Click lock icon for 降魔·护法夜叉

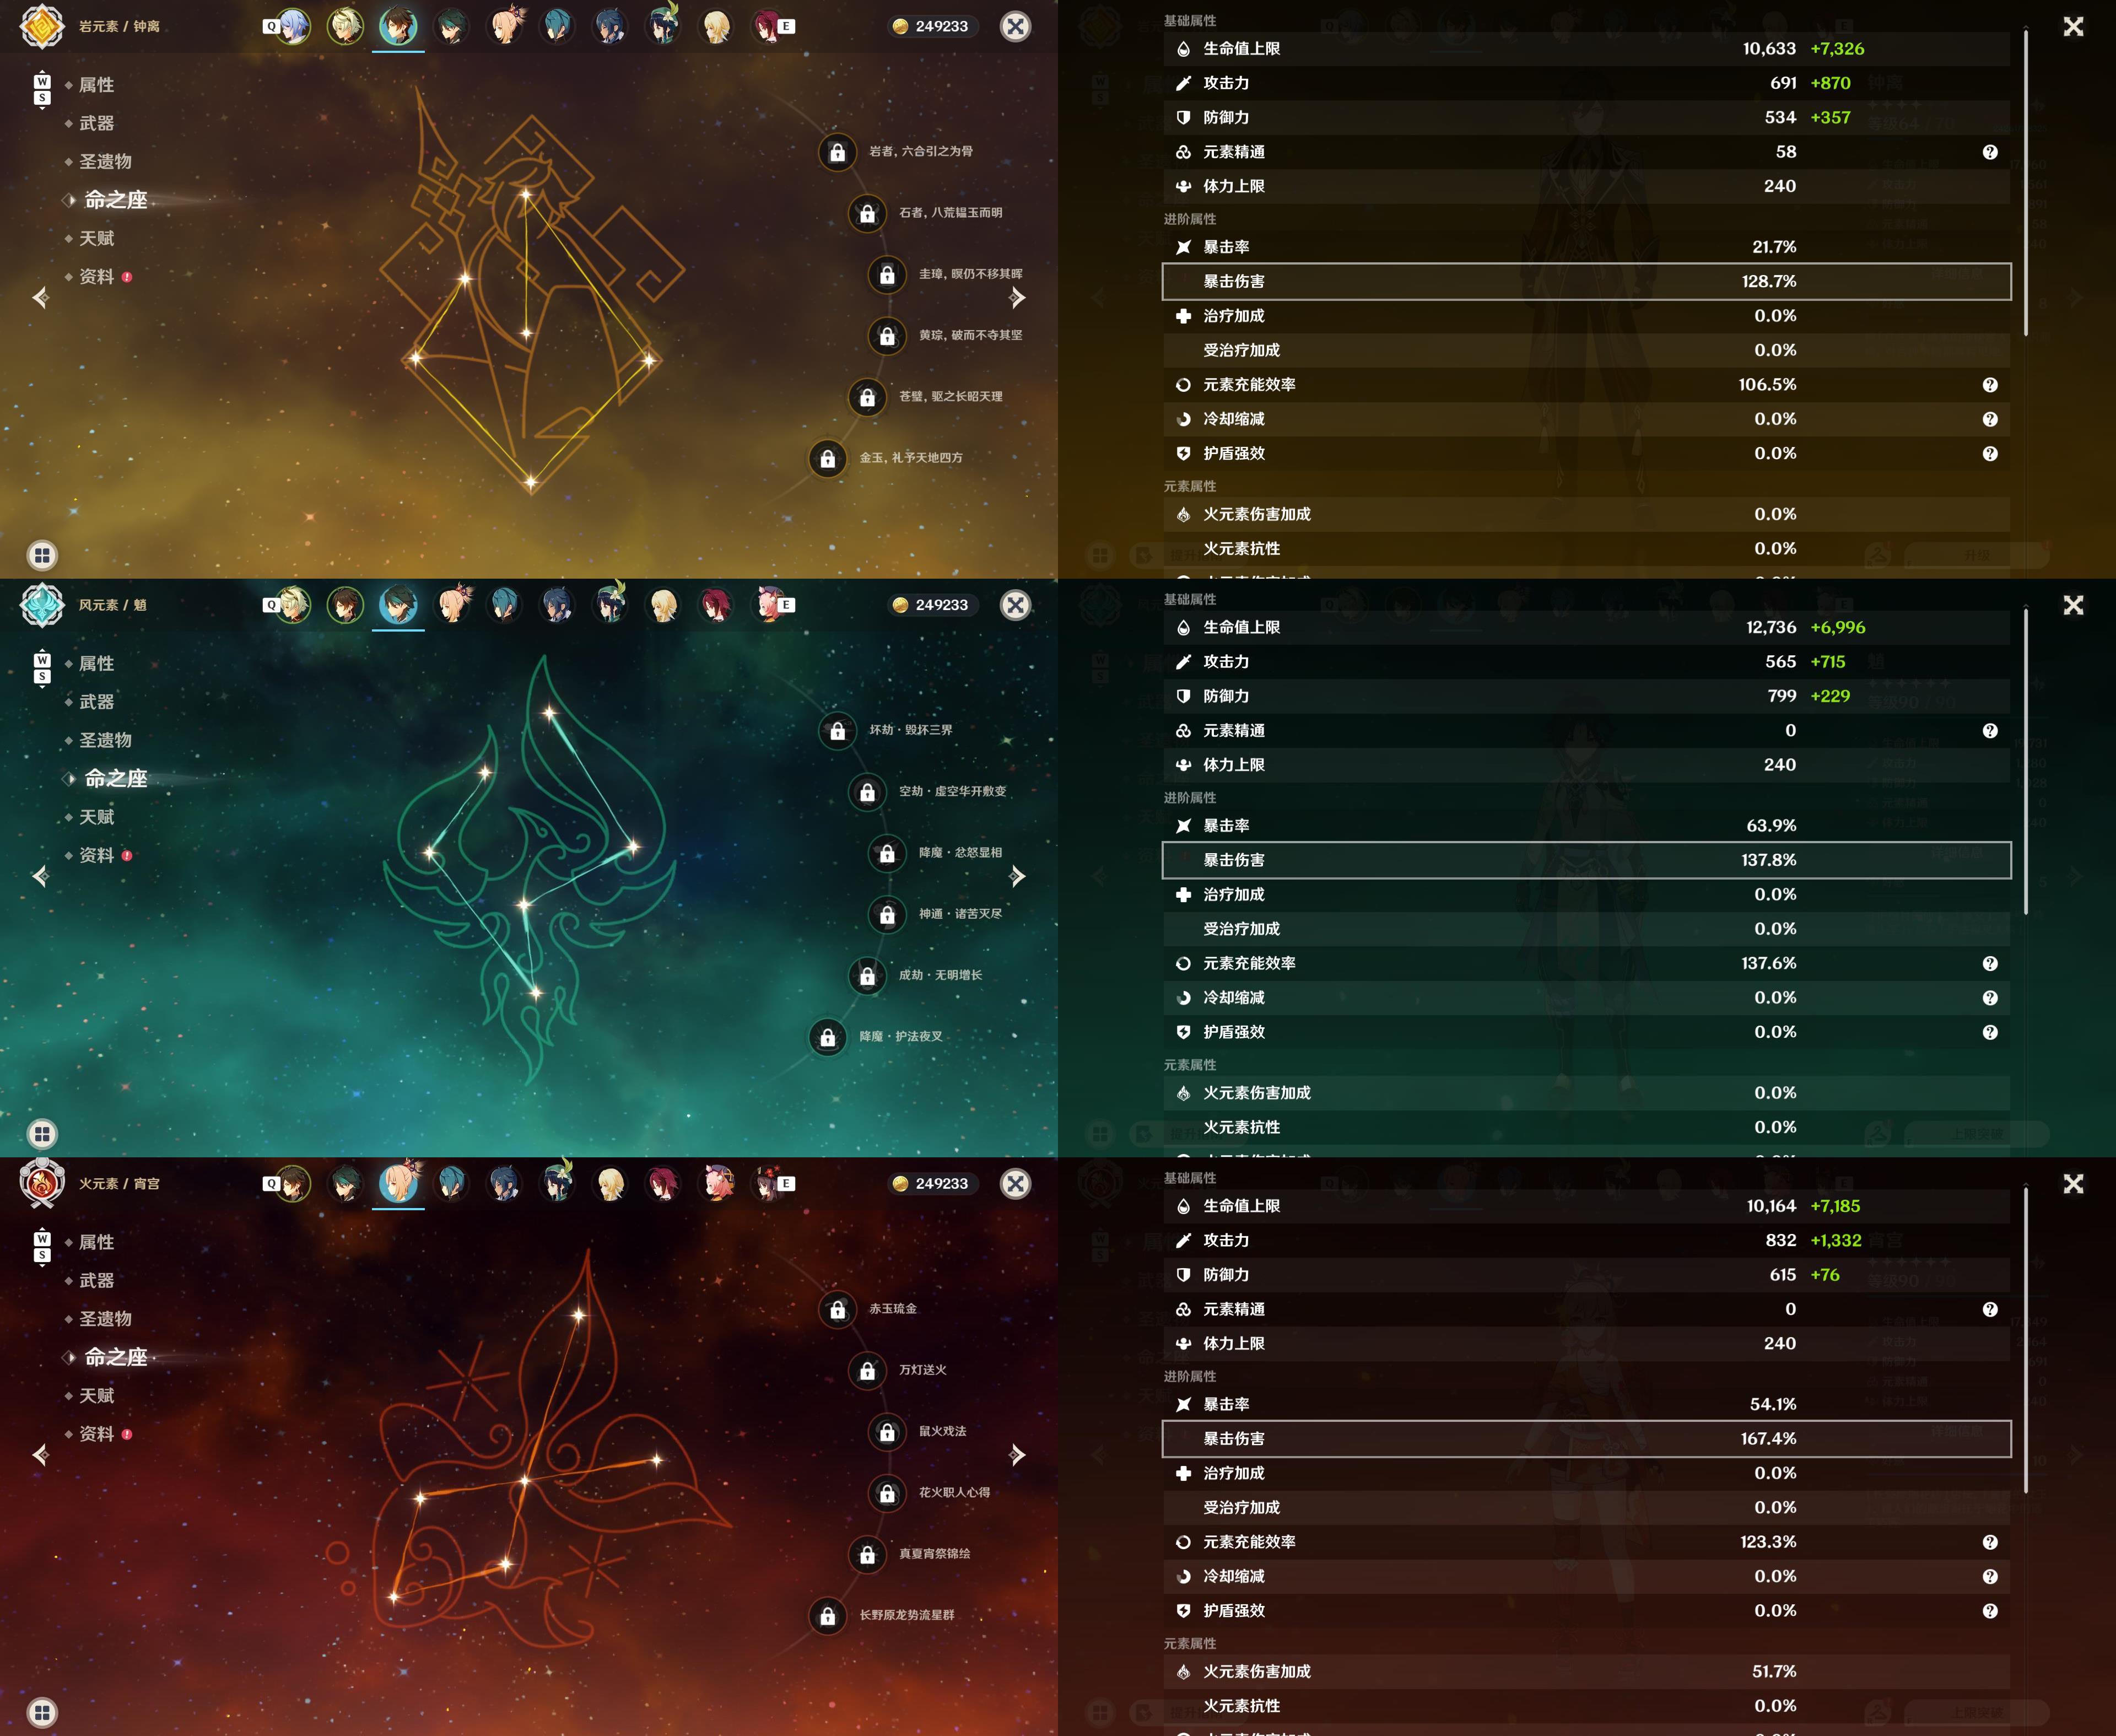828,1037
